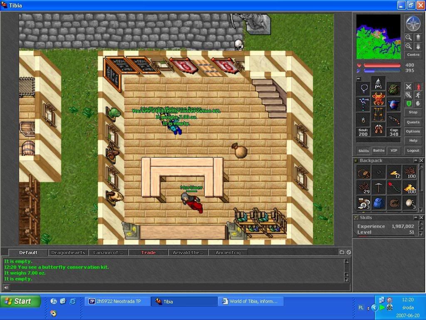Screen dimensions: 426x320
Task: Switch to the Canzinn of... chat tab
Action: tap(108, 252)
